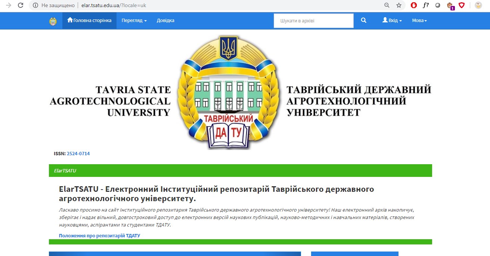Viewport: 490px width, 256px height.
Task: Click the TAVRIA STATE banner text
Action: (x=133, y=90)
